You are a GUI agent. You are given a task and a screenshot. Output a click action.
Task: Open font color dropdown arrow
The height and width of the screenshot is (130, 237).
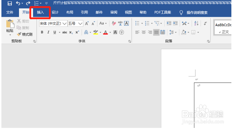[x=110, y=32]
